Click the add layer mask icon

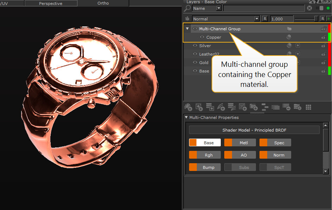[199, 107]
